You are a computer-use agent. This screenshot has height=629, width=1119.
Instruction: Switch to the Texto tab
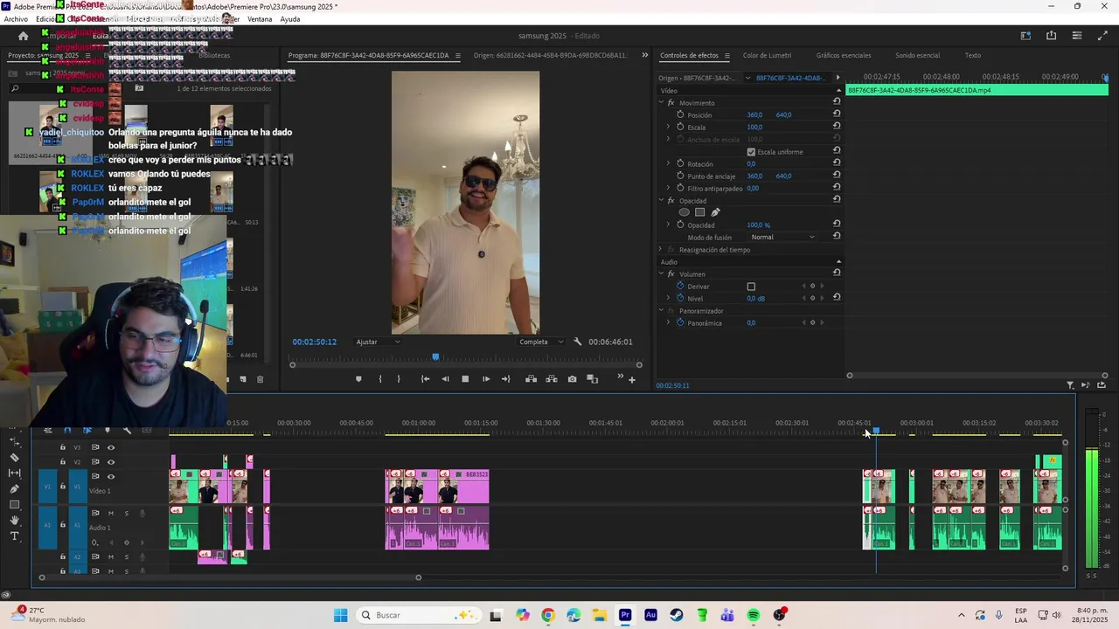pyautogui.click(x=972, y=55)
